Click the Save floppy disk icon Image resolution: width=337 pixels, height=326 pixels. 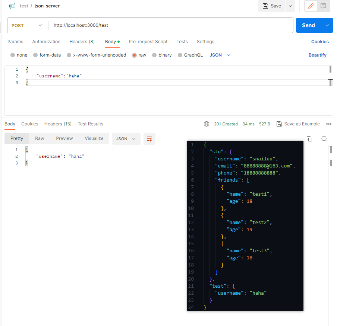[265, 6]
